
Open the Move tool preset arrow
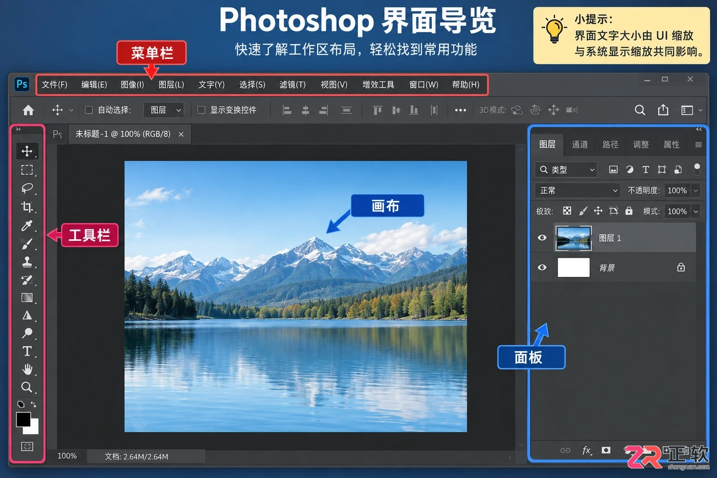71,111
